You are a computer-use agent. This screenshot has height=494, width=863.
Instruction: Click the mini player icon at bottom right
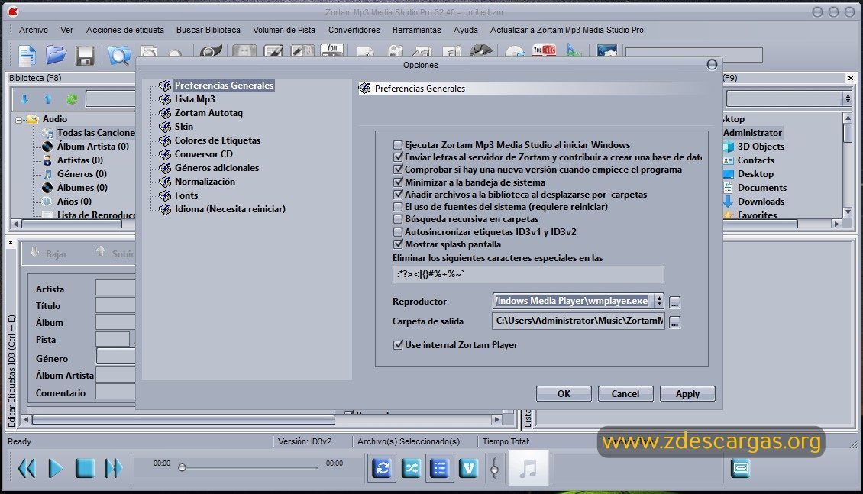pyautogui.click(x=740, y=468)
